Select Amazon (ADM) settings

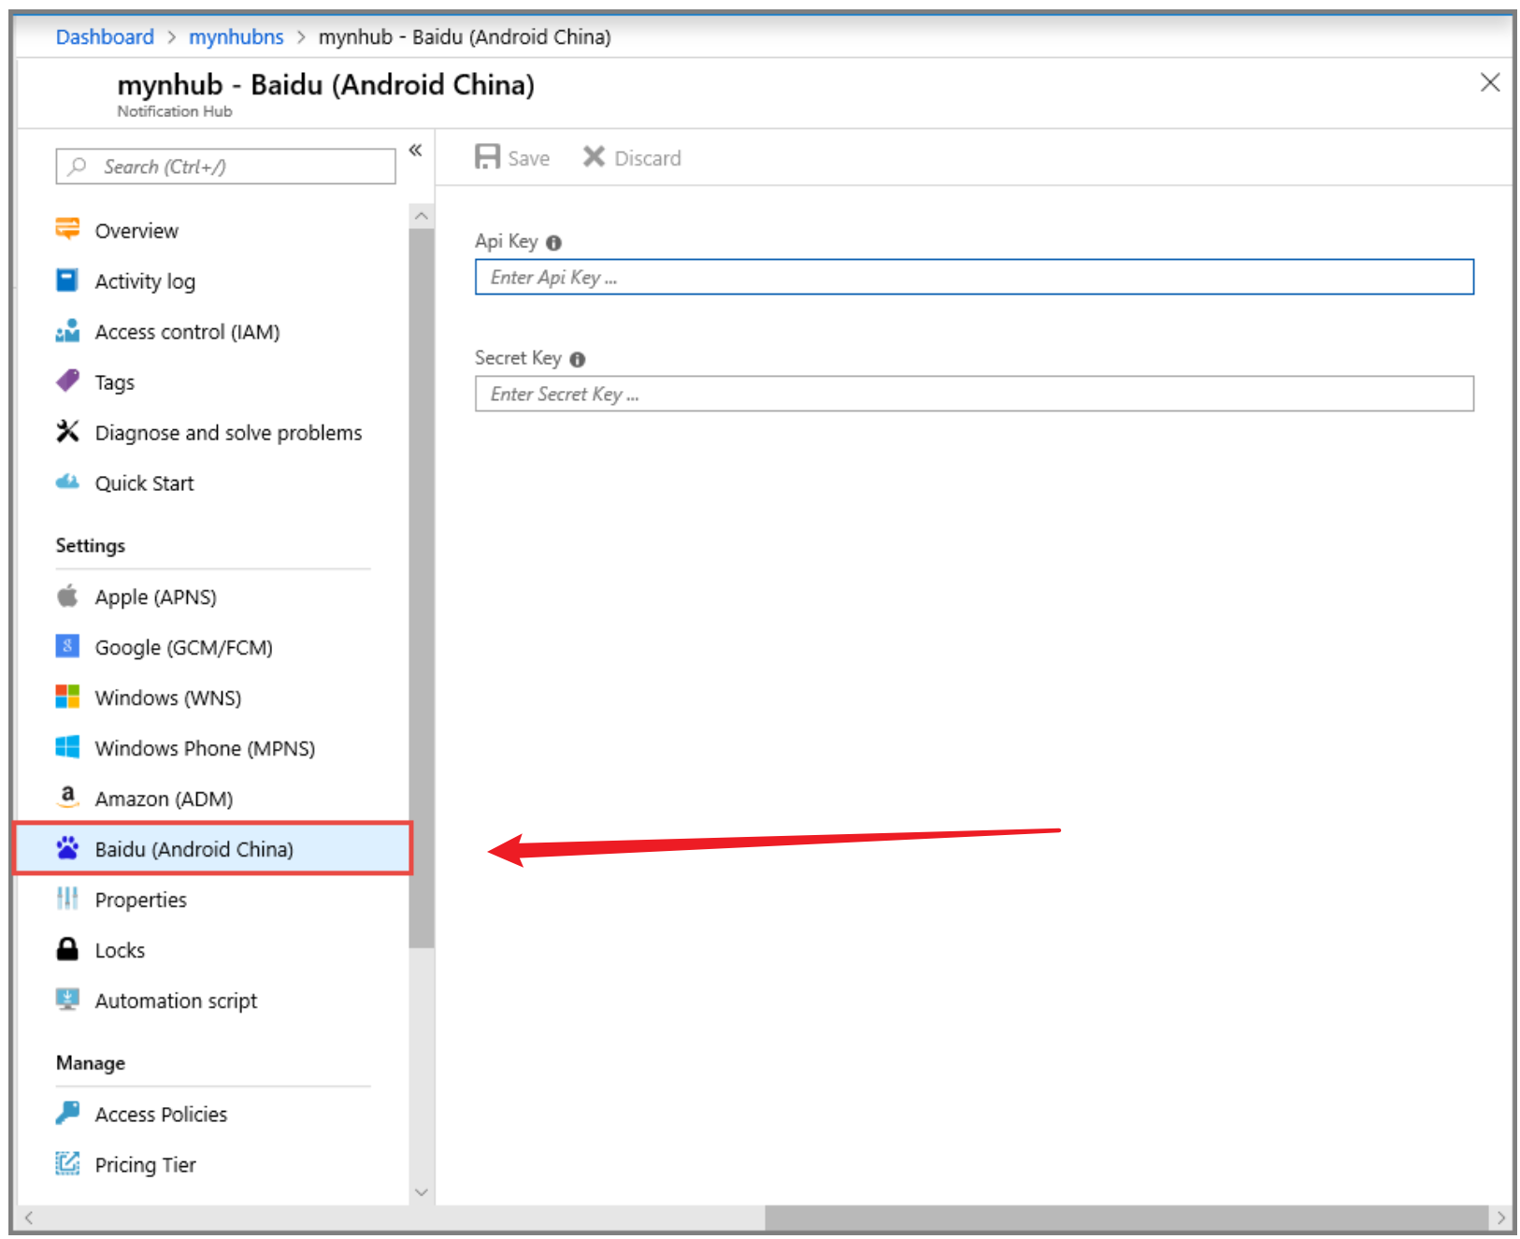[x=164, y=800]
